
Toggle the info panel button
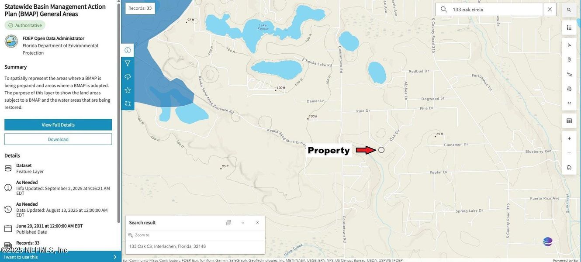click(128, 50)
